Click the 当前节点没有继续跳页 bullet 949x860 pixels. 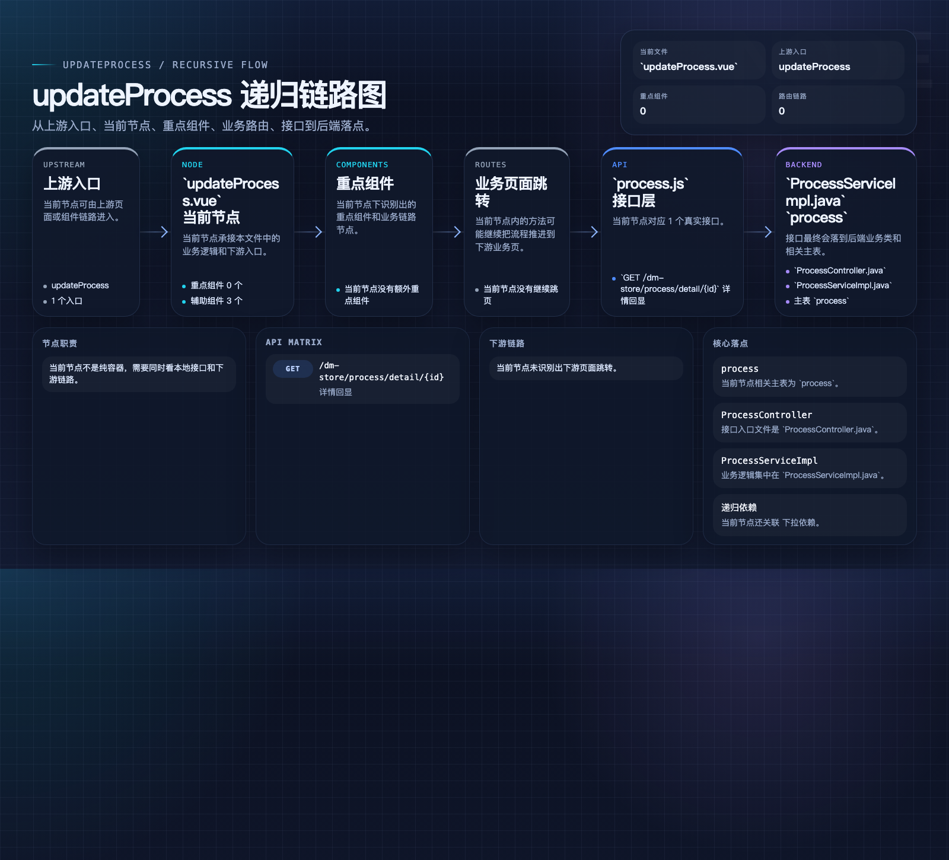[520, 295]
